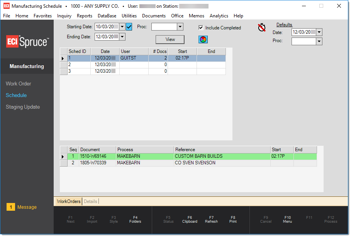This screenshot has height=237, width=351.
Task: Click the View button
Action: pyautogui.click(x=170, y=39)
